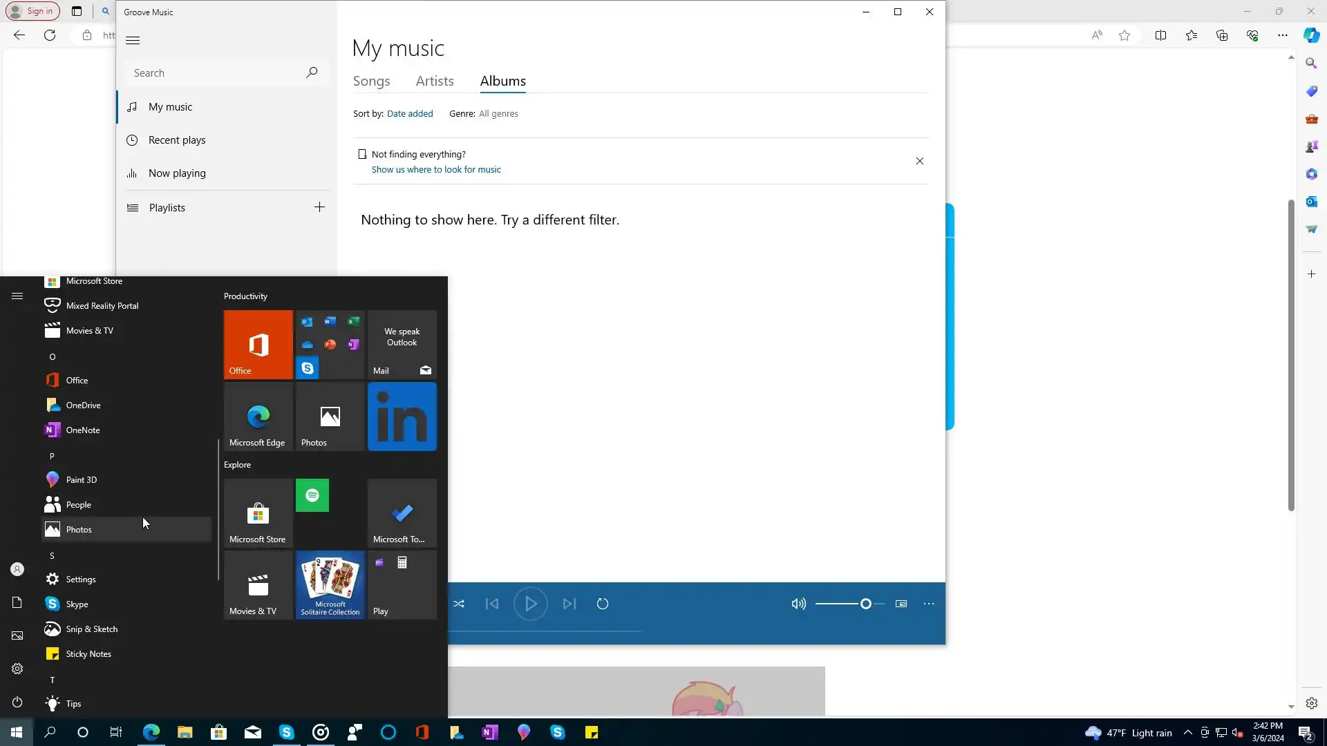This screenshot has width=1327, height=746.
Task: Click Show us where to look for music
Action: point(435,170)
